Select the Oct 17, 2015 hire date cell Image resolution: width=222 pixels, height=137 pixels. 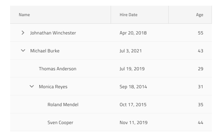(x=139, y=104)
